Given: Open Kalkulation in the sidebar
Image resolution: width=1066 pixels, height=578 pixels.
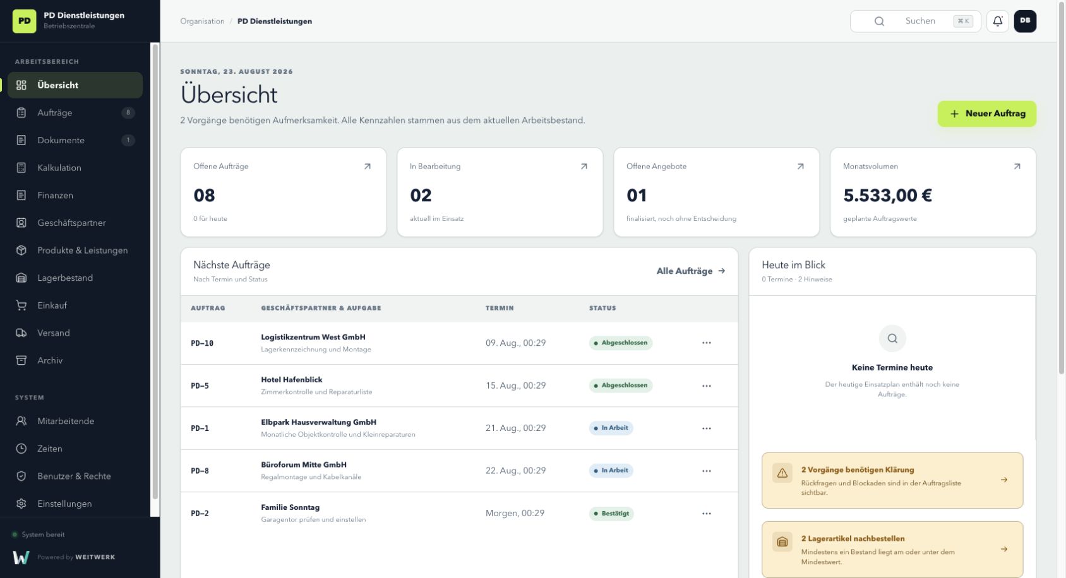Looking at the screenshot, I should coord(75,168).
